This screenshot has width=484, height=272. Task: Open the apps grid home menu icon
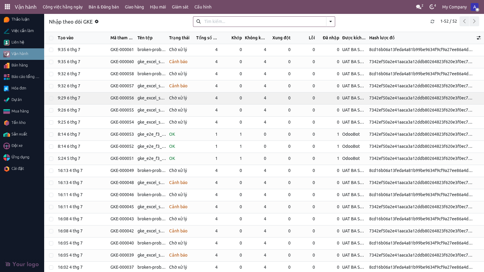coord(7,7)
